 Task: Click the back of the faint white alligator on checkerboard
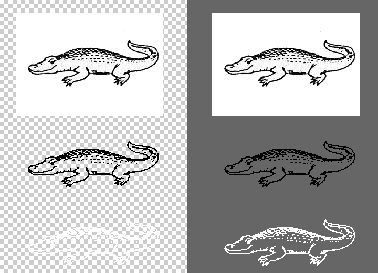click(x=100, y=231)
